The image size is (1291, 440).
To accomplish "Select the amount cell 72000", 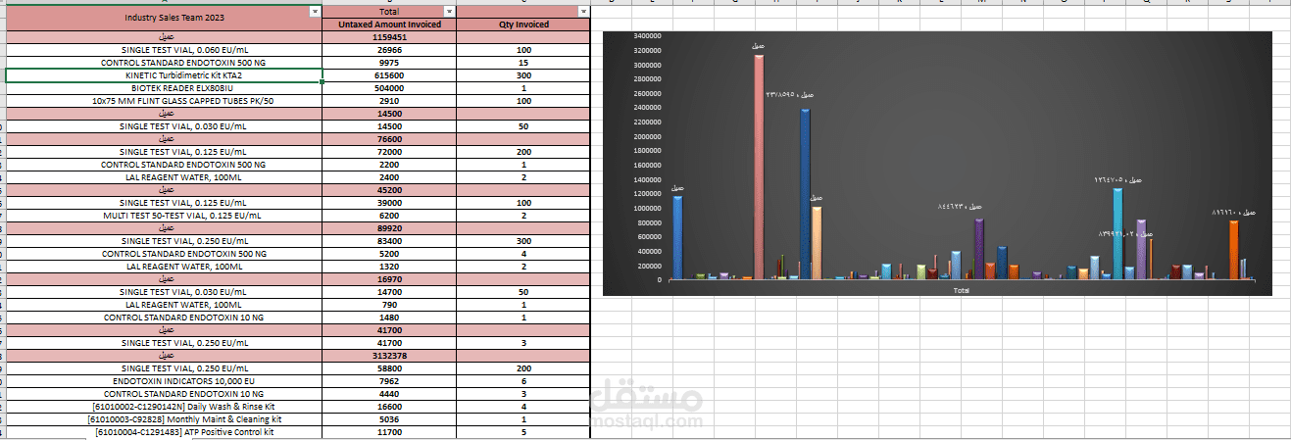I will coord(389,152).
